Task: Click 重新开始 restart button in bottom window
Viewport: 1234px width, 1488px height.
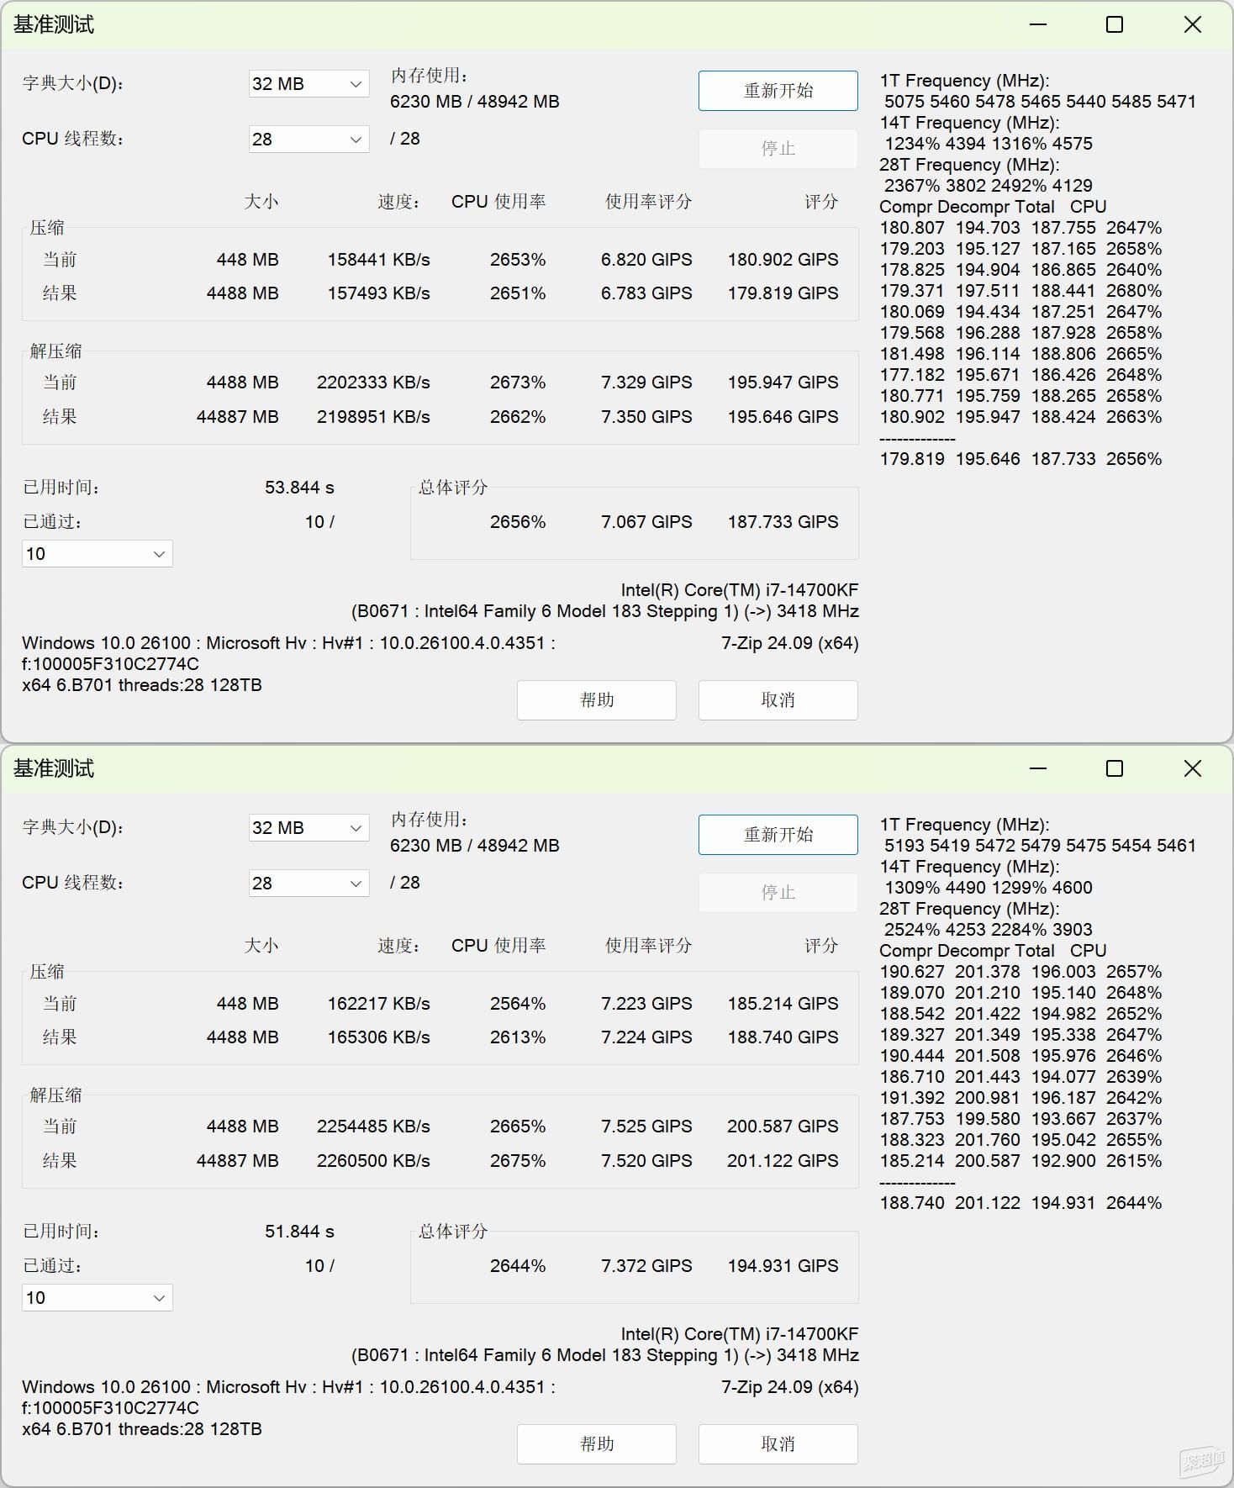Action: (778, 835)
